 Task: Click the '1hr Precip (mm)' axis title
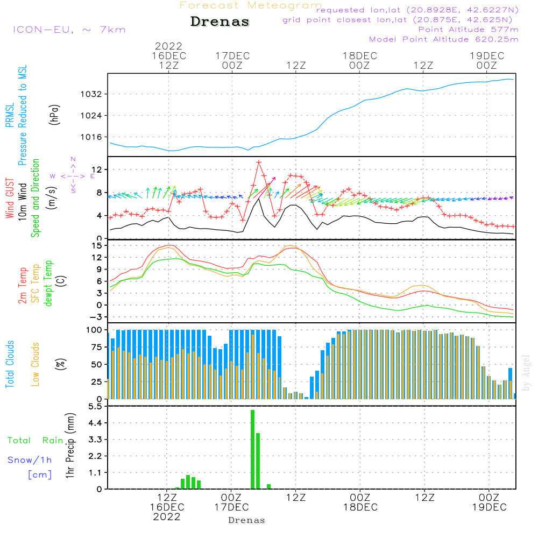click(x=70, y=446)
